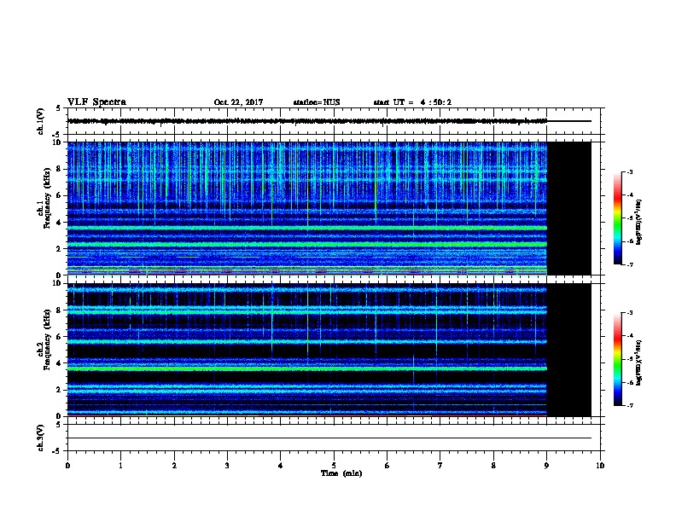676x522 pixels.
Task: Click the upper color scale bar beside ch.1
Action: tap(617, 218)
